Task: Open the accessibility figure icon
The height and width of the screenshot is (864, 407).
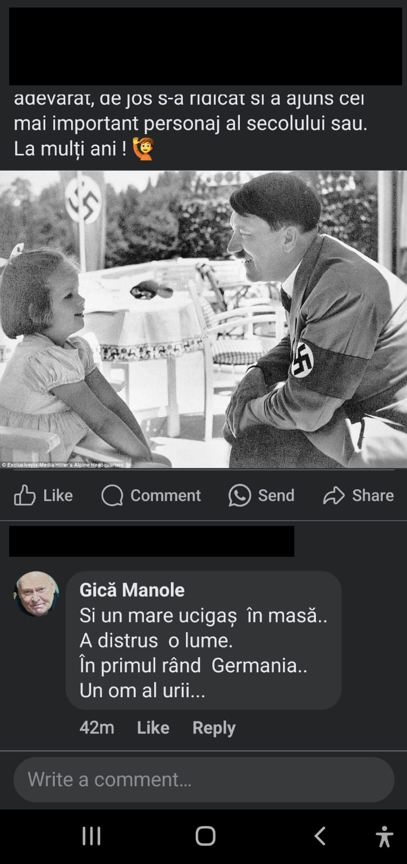Action: (x=384, y=836)
